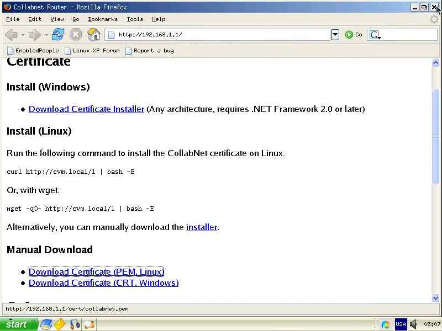
Task: Open the search engine selector dropdown
Action: click(x=375, y=35)
